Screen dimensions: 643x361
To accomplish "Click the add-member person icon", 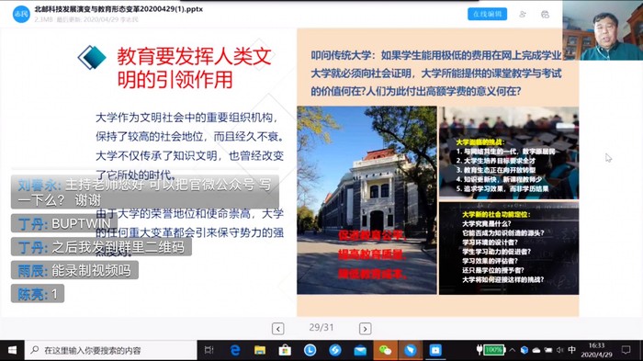I will click(523, 15).
